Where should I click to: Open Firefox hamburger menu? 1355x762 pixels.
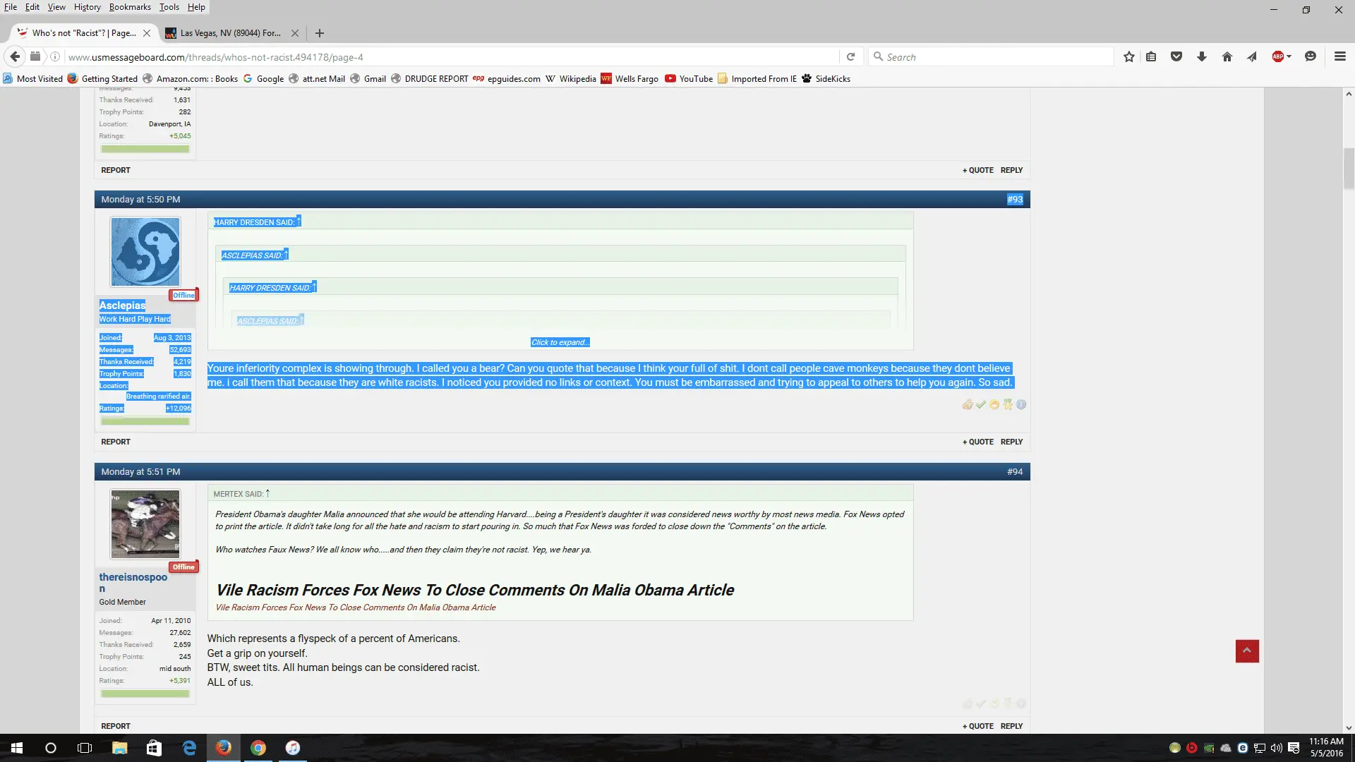[1339, 57]
